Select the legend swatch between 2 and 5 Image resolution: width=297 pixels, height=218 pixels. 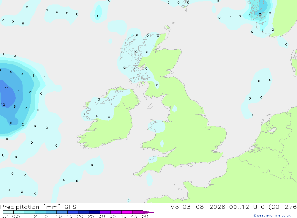point(40,212)
